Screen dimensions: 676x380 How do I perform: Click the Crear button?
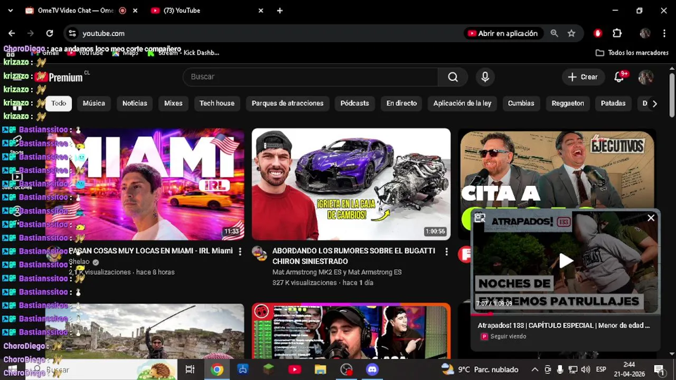click(583, 77)
